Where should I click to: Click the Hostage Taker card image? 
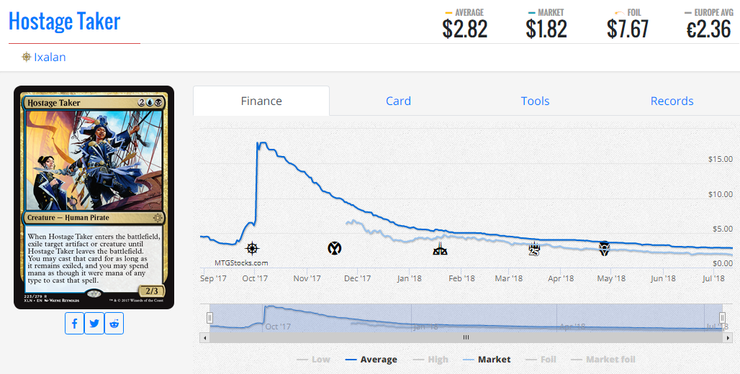pos(94,197)
